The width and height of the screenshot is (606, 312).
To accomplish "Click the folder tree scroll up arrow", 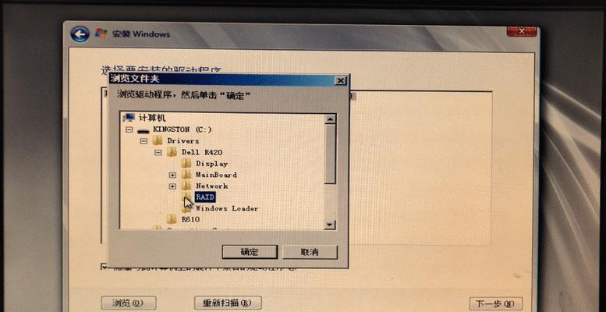I will click(x=330, y=119).
